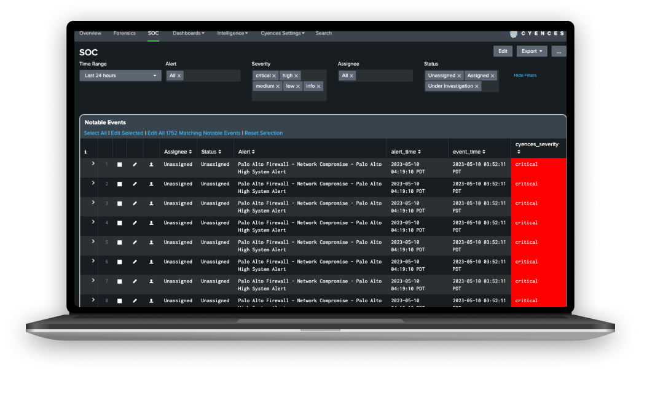Edit notable event in row 5
The image size is (671, 395).
[135, 243]
